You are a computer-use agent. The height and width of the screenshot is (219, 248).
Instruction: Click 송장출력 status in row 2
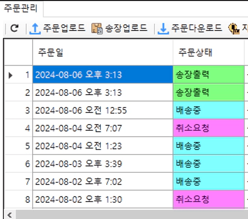(x=208, y=92)
